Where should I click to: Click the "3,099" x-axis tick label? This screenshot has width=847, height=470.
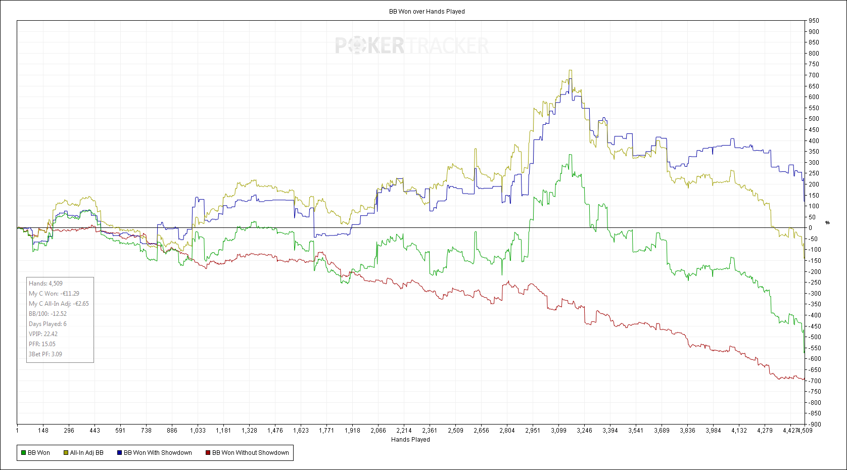pos(558,431)
